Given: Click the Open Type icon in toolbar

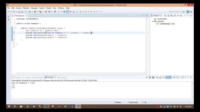Looking at the screenshot, I should (x=55, y=12).
